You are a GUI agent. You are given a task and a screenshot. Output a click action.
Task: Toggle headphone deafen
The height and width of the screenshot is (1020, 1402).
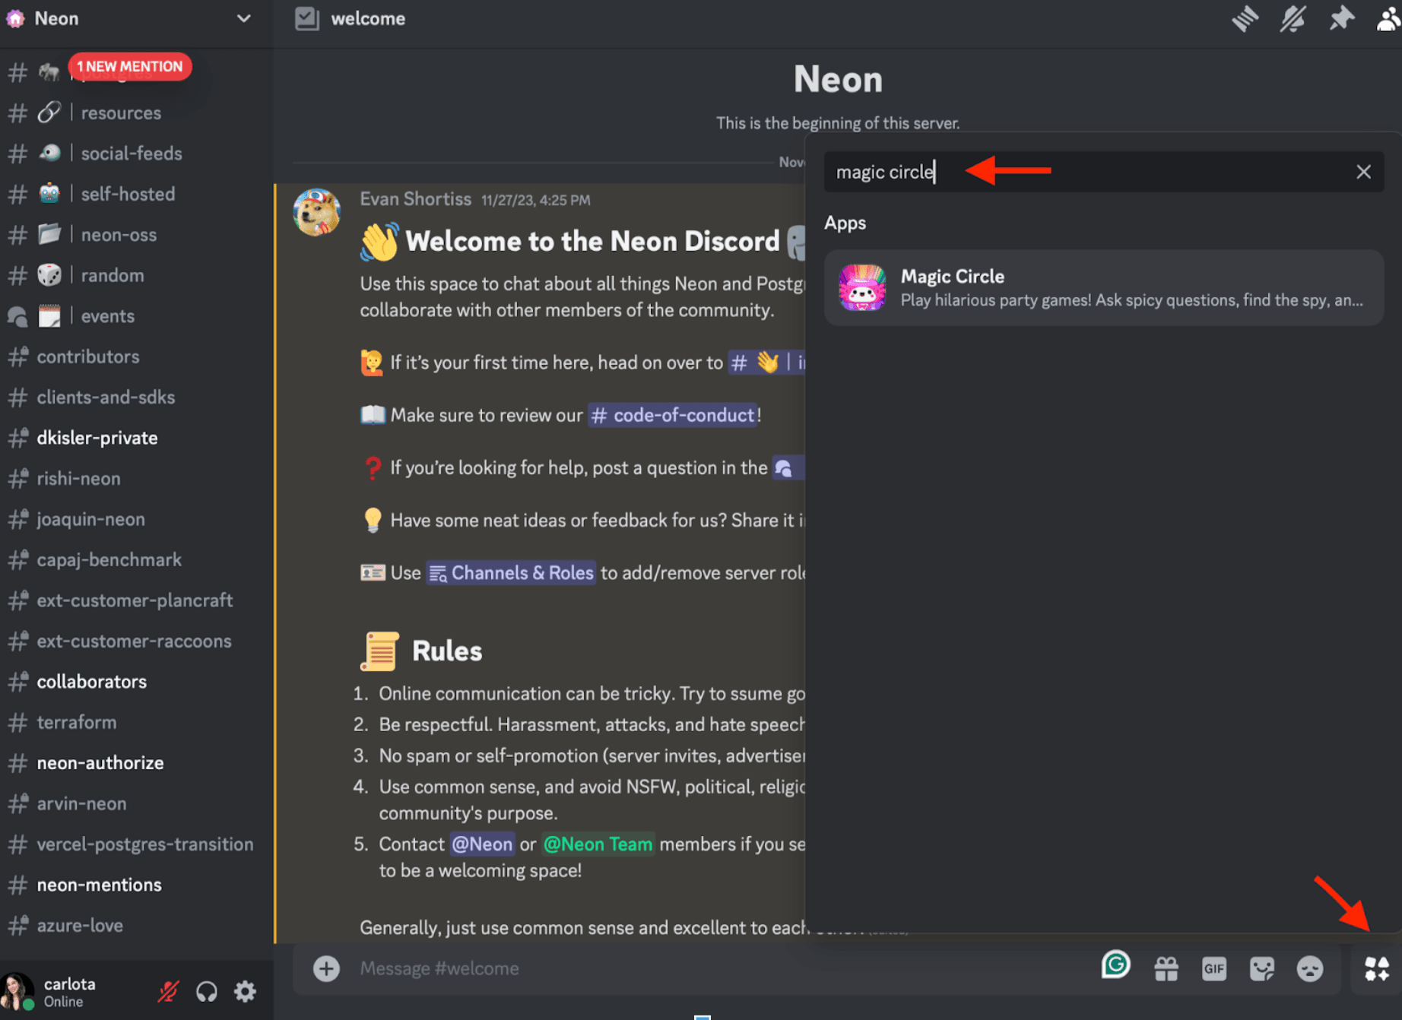tap(207, 991)
